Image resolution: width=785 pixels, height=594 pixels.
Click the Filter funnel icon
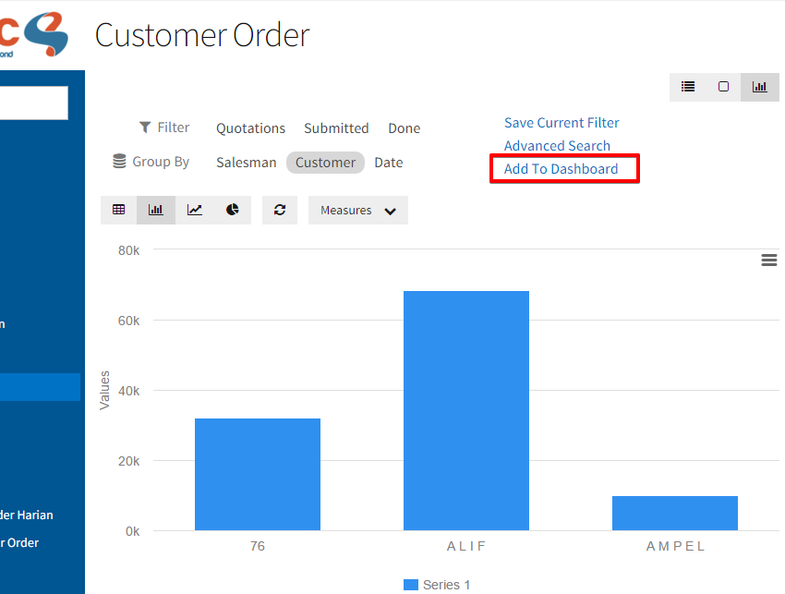tap(145, 127)
